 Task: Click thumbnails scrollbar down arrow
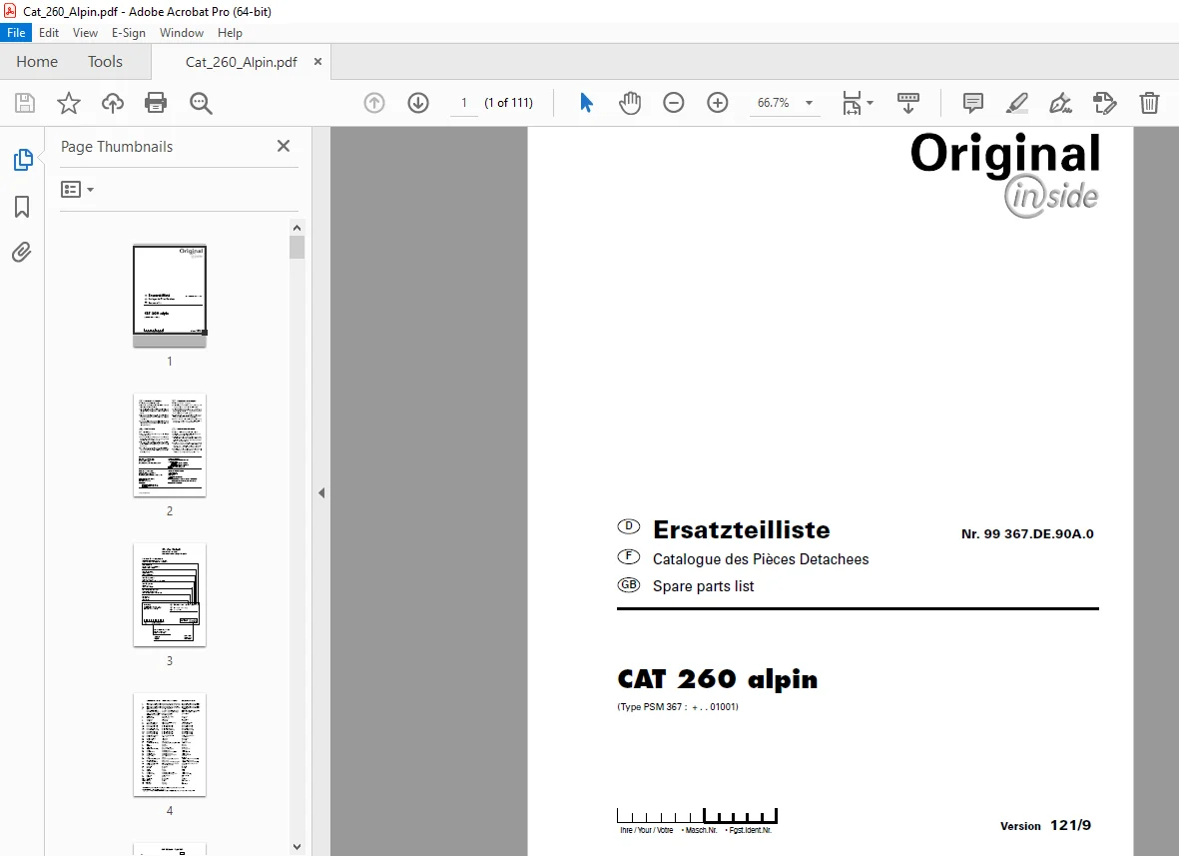[x=297, y=847]
